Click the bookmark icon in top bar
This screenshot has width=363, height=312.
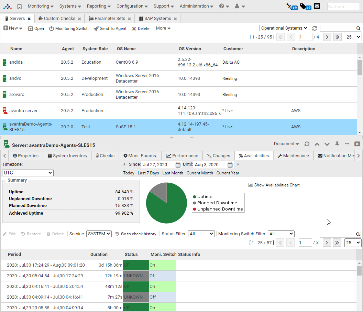tap(20, 6)
